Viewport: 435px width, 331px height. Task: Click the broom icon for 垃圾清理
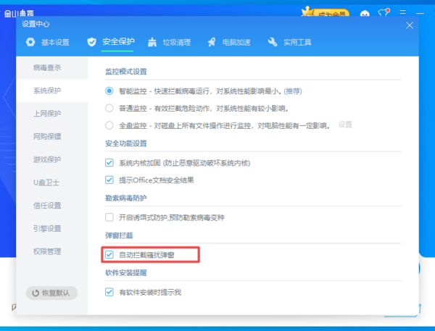coord(152,42)
